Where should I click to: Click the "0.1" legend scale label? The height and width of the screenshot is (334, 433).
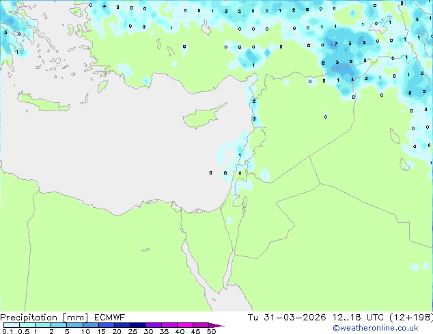8,331
